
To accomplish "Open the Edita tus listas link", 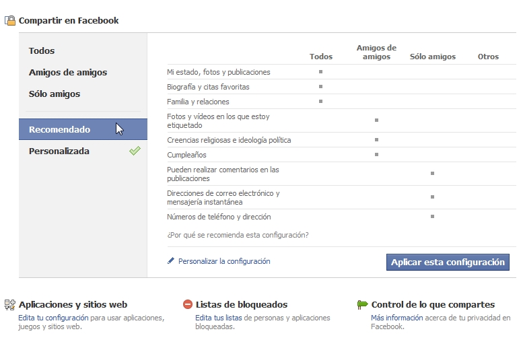I will 219,318.
